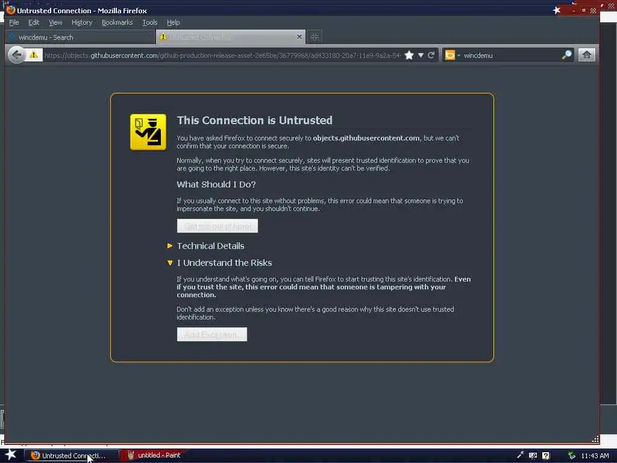Open the Tools menu

(x=150, y=22)
